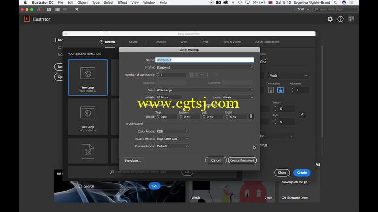Select Arrange by Column artboard layout
378x212 pixels.
[x=208, y=75]
